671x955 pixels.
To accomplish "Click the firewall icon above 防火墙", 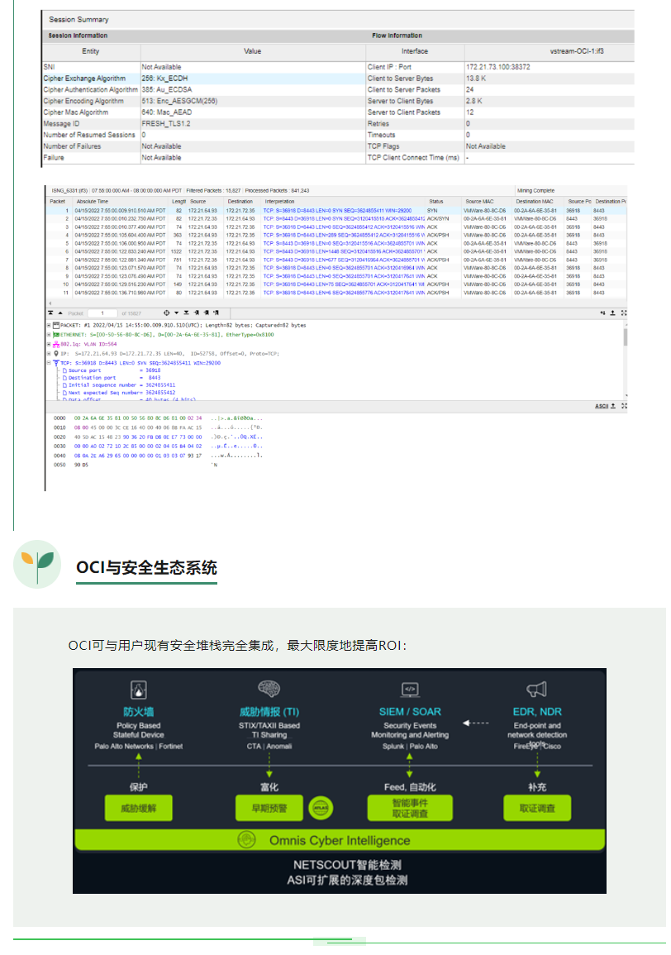I will [x=139, y=690].
